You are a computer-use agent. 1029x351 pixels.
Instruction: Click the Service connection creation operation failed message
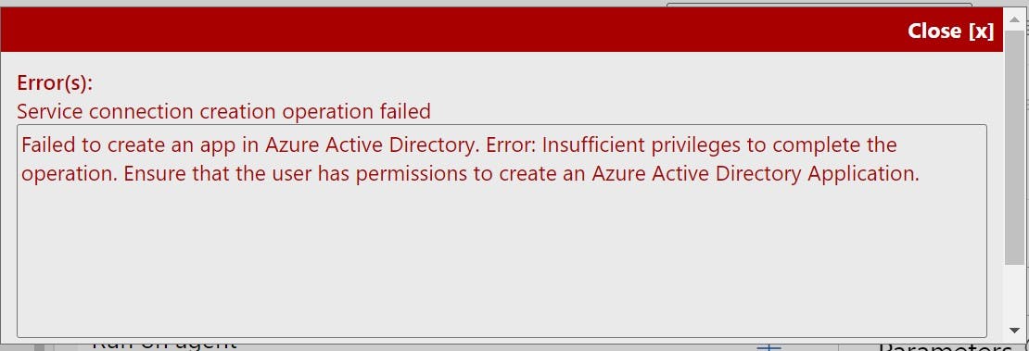click(223, 111)
